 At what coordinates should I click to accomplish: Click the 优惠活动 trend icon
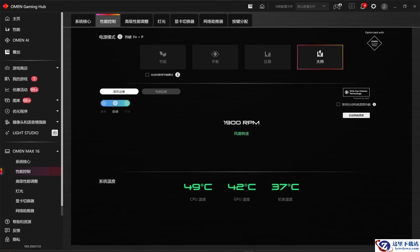click(7, 90)
